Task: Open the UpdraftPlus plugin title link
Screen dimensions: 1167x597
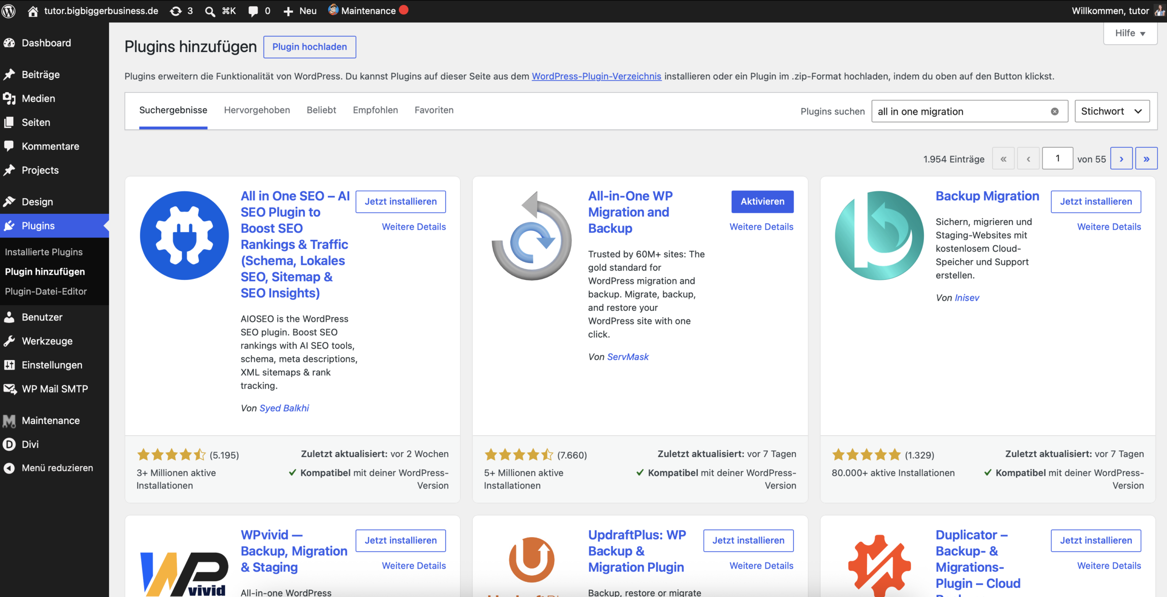Action: [x=637, y=551]
